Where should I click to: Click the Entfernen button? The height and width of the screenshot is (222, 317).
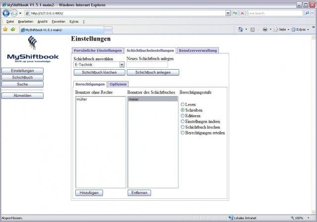click(x=139, y=193)
